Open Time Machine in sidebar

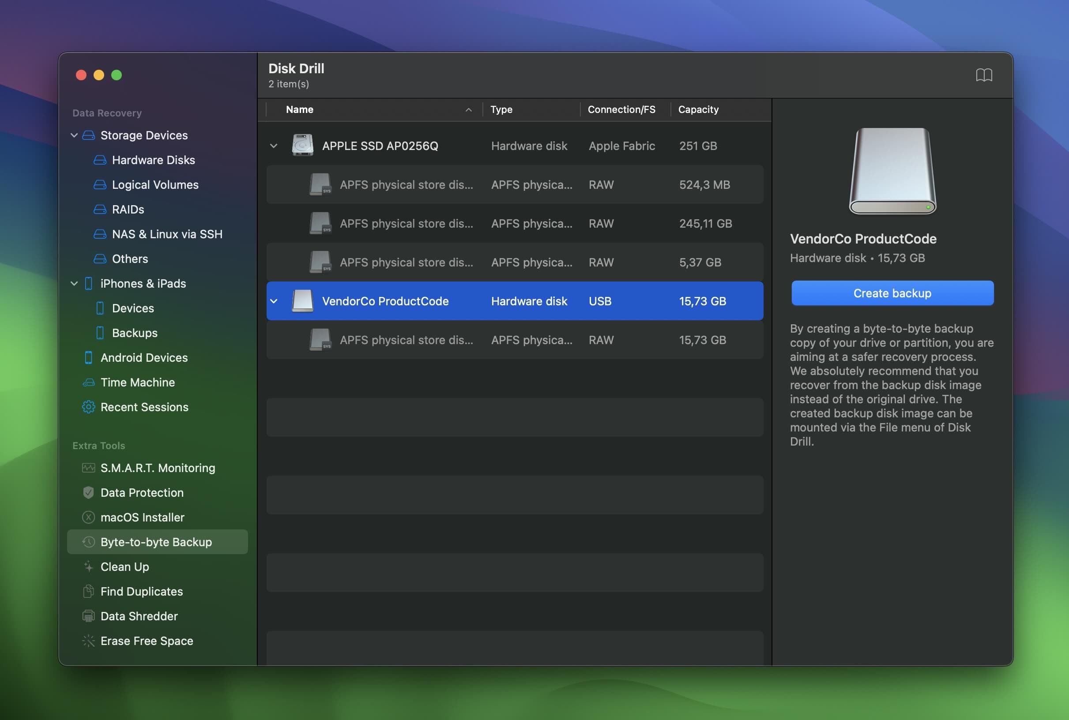click(137, 382)
